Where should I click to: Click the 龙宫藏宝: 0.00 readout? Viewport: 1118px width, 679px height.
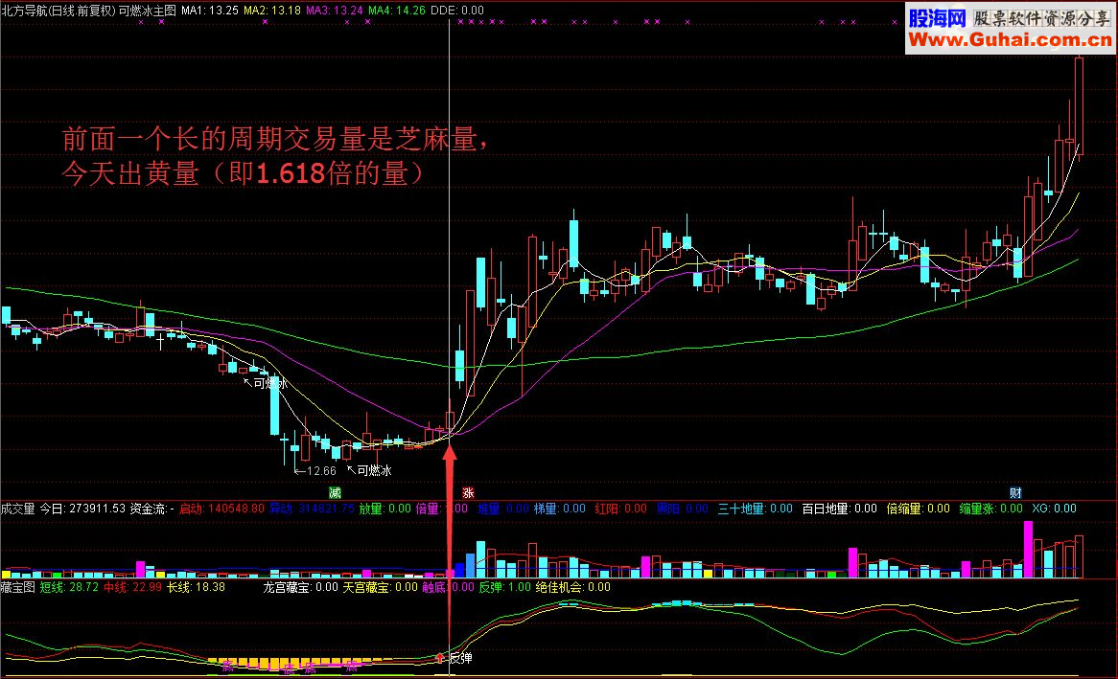pyautogui.click(x=300, y=587)
